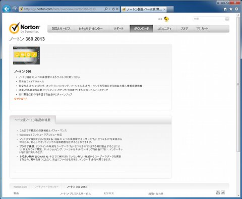242x199 pixels.
Task: Click the refresh icon in address bar
Action: [113, 9]
